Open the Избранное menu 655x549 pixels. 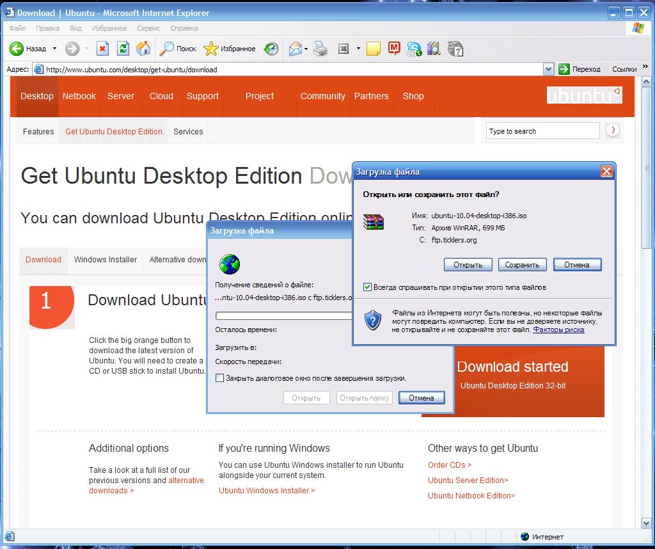click(109, 28)
